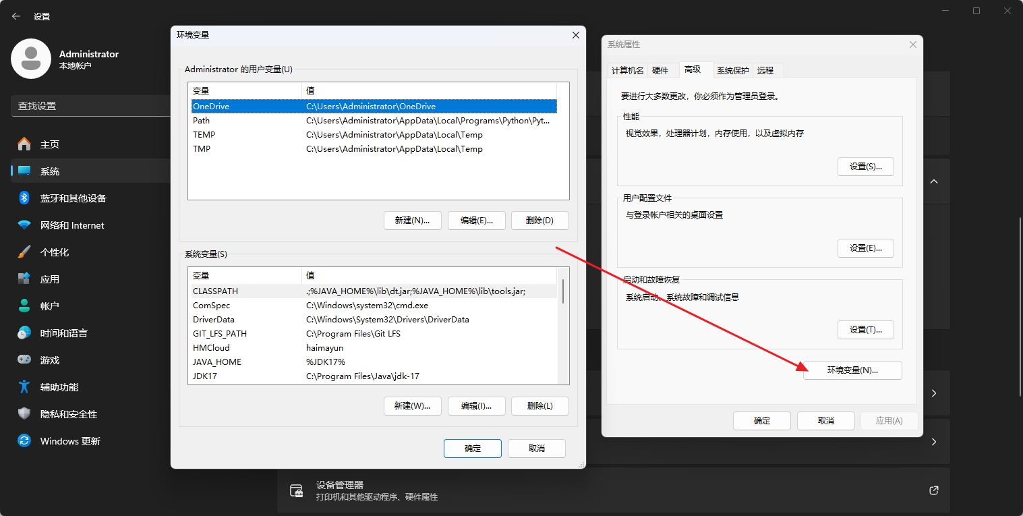Open the System Protection (系统保护) tab
Viewport: 1023px width, 516px height.
point(732,70)
